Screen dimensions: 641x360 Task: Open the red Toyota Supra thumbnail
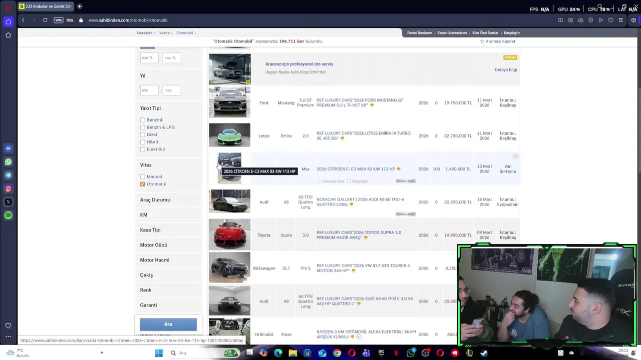(x=229, y=235)
